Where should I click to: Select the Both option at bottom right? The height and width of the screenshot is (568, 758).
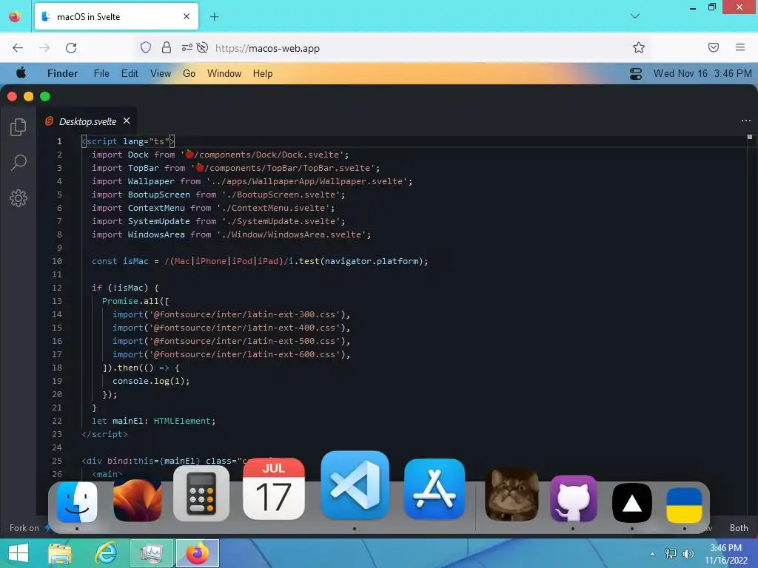coord(739,528)
